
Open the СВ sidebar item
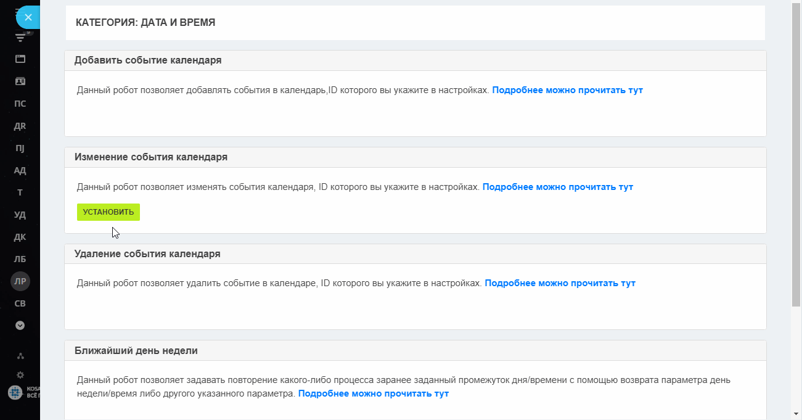(20, 303)
